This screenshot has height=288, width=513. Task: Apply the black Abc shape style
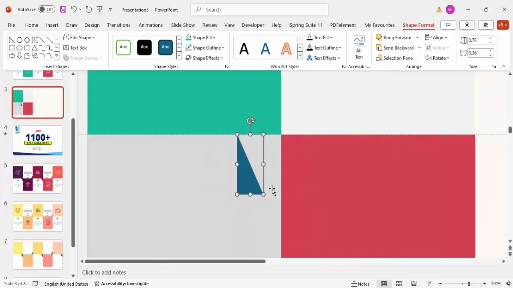coord(144,47)
